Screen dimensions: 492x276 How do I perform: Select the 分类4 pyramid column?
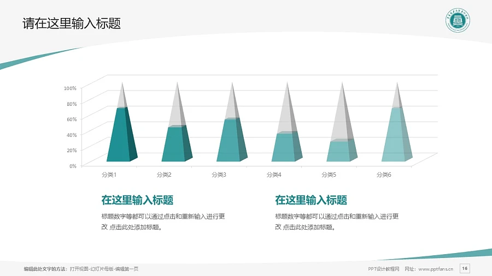[285, 146]
